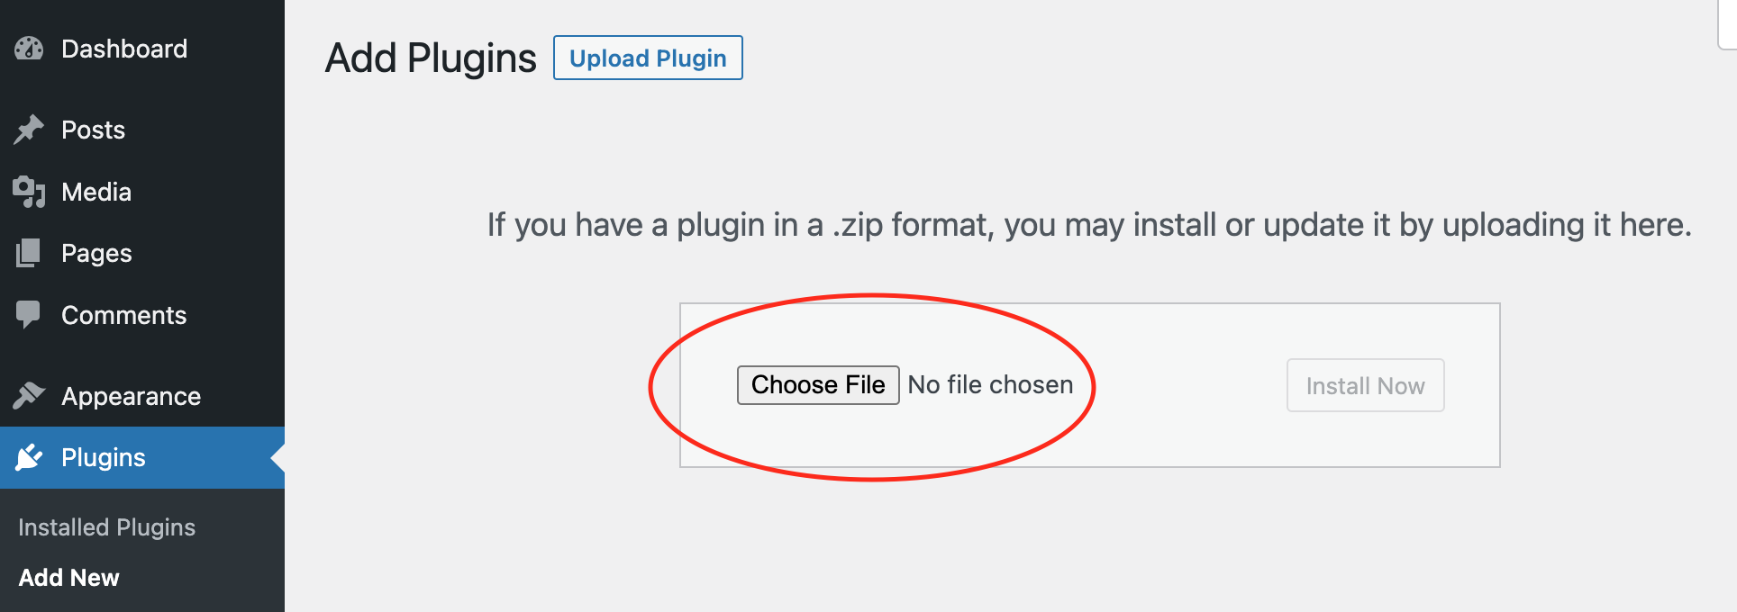Open the Appearance menu
This screenshot has width=1737, height=612.
(x=130, y=395)
